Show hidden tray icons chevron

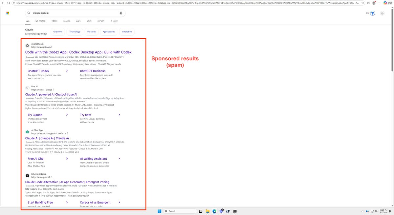pos(362,211)
